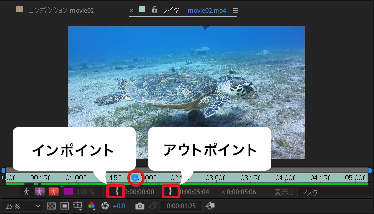374x214 pixels.
Task: Toggle the transparency grid
Action: click(51, 206)
